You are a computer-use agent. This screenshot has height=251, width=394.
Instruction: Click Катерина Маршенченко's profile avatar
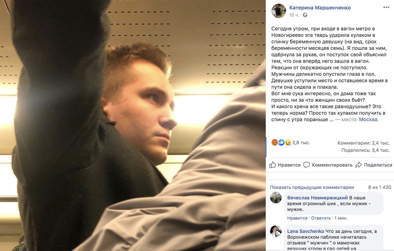pyautogui.click(x=279, y=11)
